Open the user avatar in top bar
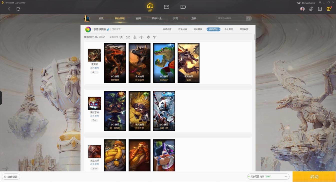Screen dimensions: 336x182 click(x=302, y=9)
